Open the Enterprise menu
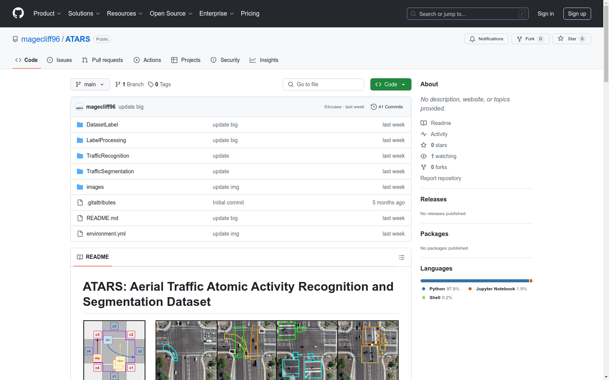The height and width of the screenshot is (380, 609). point(217,14)
